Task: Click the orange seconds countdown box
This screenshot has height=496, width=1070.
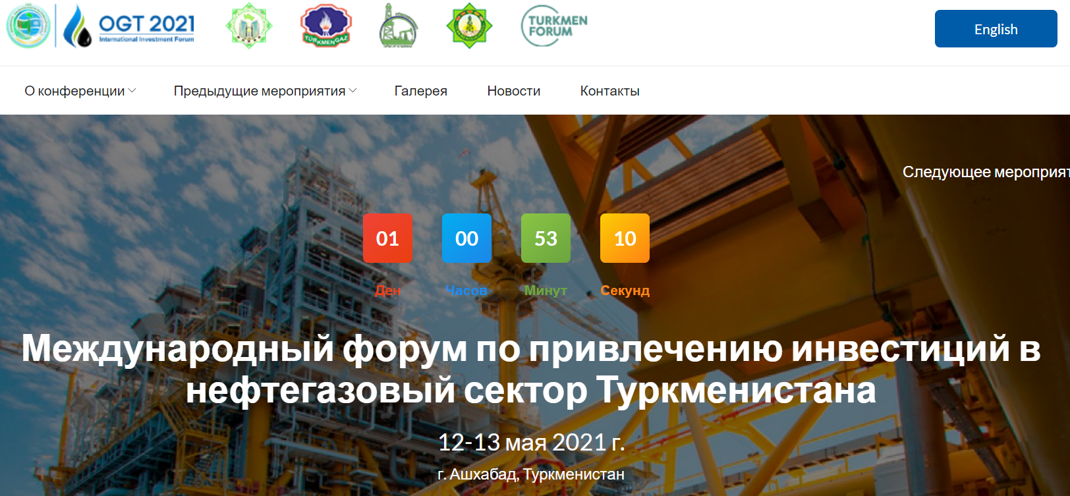Action: (x=625, y=238)
